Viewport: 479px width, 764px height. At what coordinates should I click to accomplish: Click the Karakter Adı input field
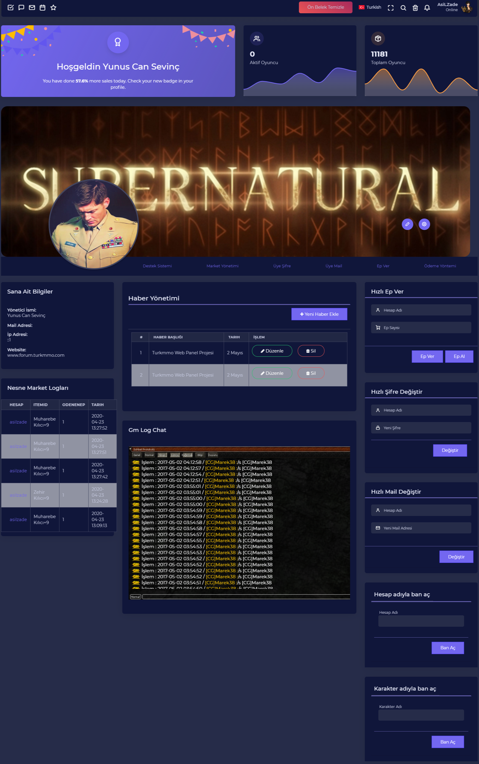[x=421, y=715]
